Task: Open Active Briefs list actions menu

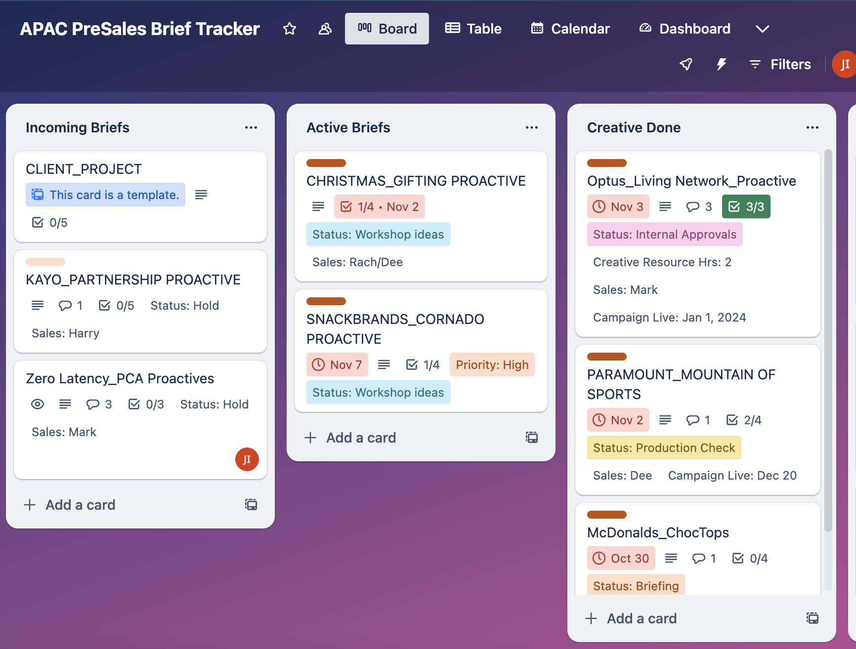Action: click(532, 127)
